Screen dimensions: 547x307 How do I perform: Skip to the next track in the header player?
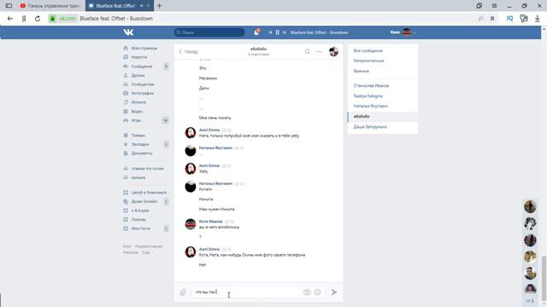[x=285, y=32]
